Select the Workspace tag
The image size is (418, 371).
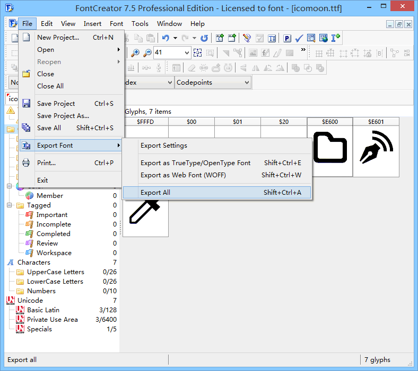tap(54, 253)
